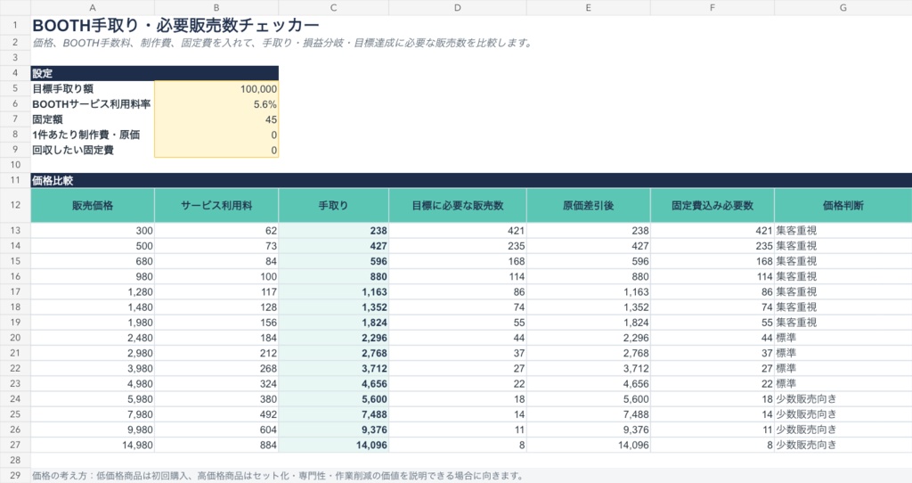Image resolution: width=912 pixels, height=483 pixels.
Task: Select price cell 1,480
Action: [x=93, y=307]
